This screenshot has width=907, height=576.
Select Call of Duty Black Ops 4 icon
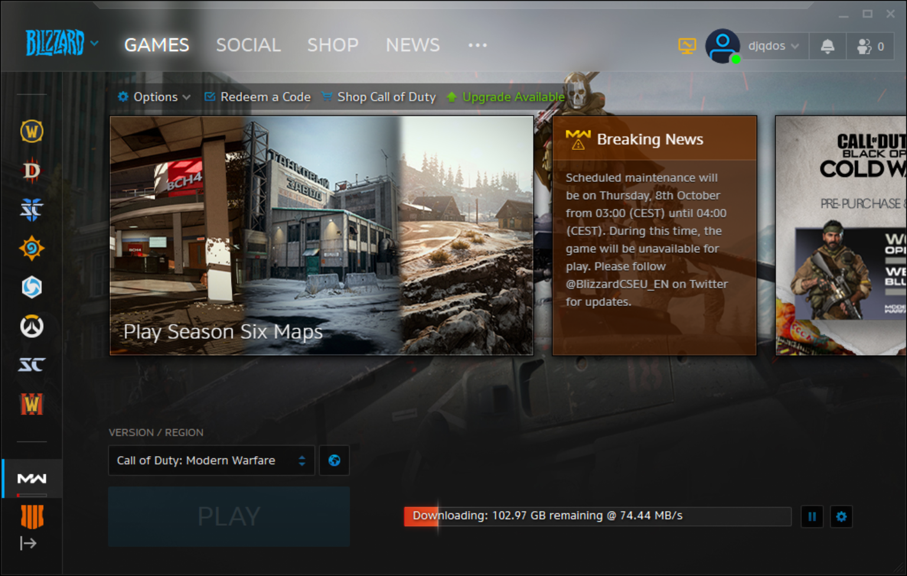click(32, 517)
